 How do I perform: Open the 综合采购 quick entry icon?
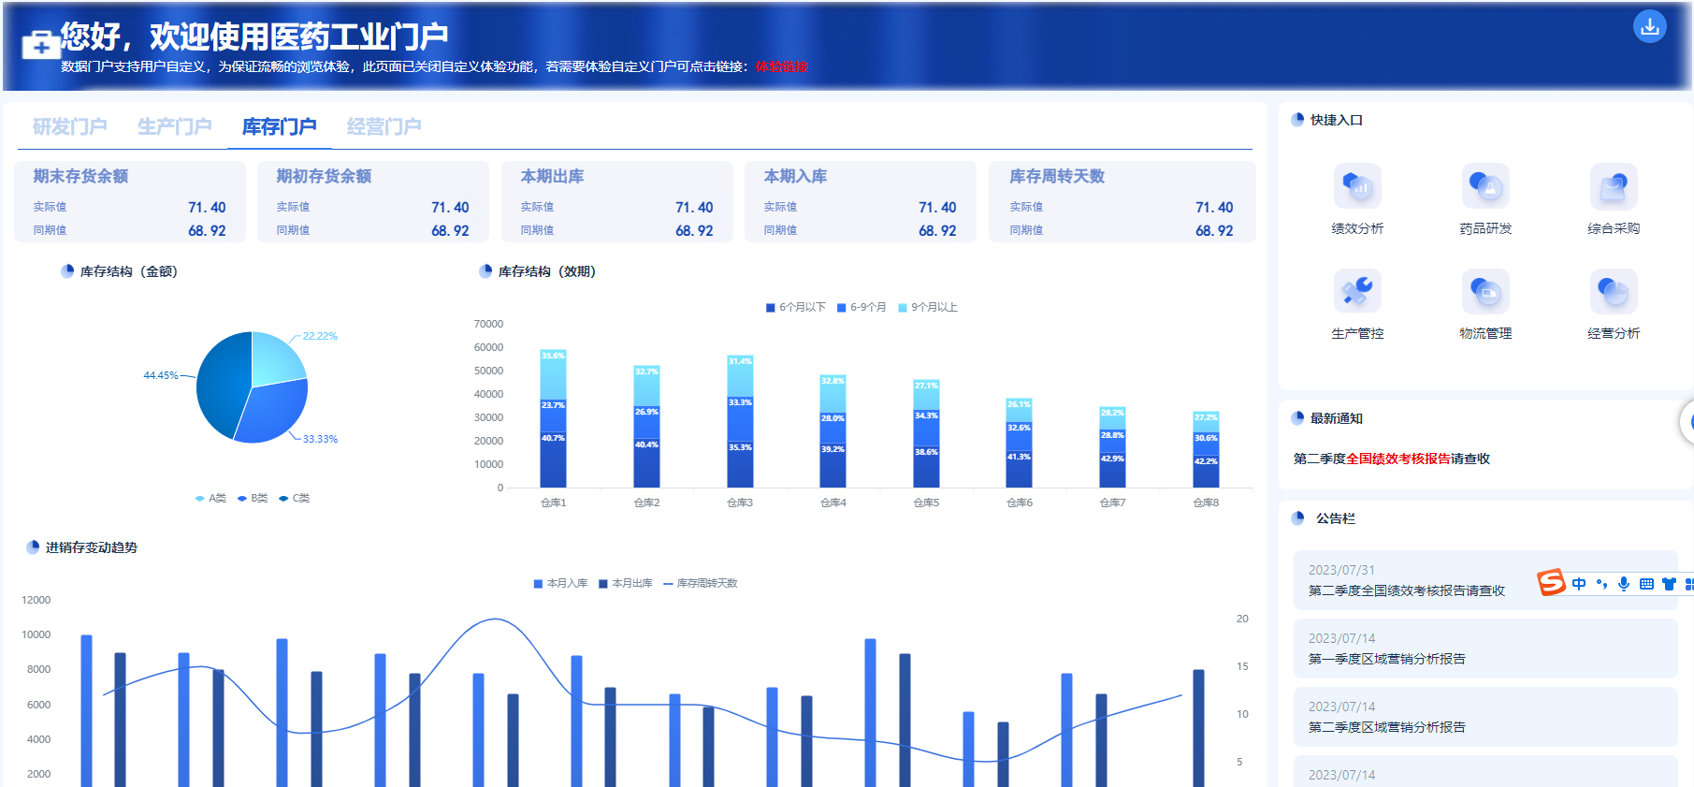pyautogui.click(x=1614, y=185)
